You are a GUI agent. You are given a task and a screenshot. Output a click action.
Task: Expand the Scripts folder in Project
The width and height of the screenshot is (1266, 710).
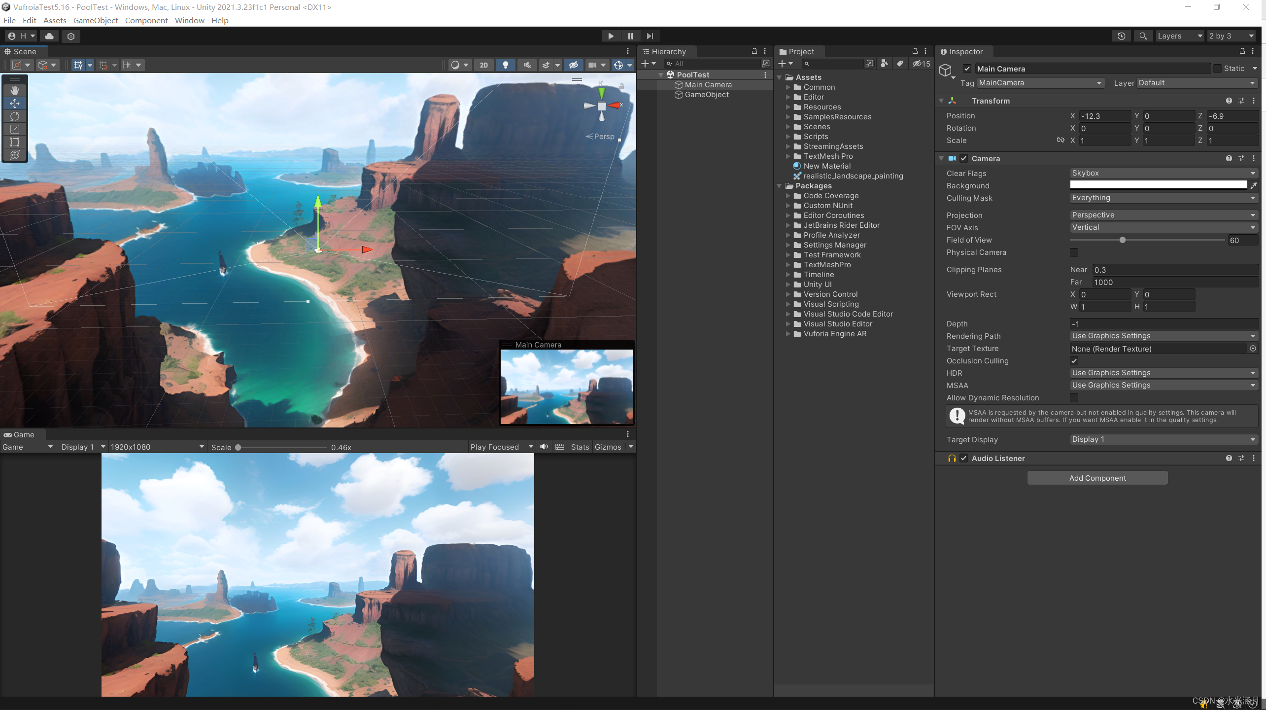click(x=788, y=137)
